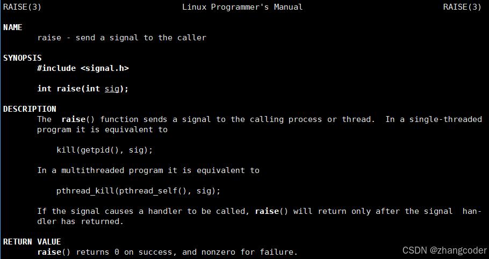489x259 pixels.
Task: Click the kill(getpid(), sig); code line
Action: (x=104, y=150)
